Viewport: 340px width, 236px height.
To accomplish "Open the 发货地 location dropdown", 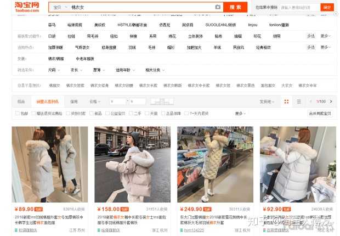I will [267, 102].
